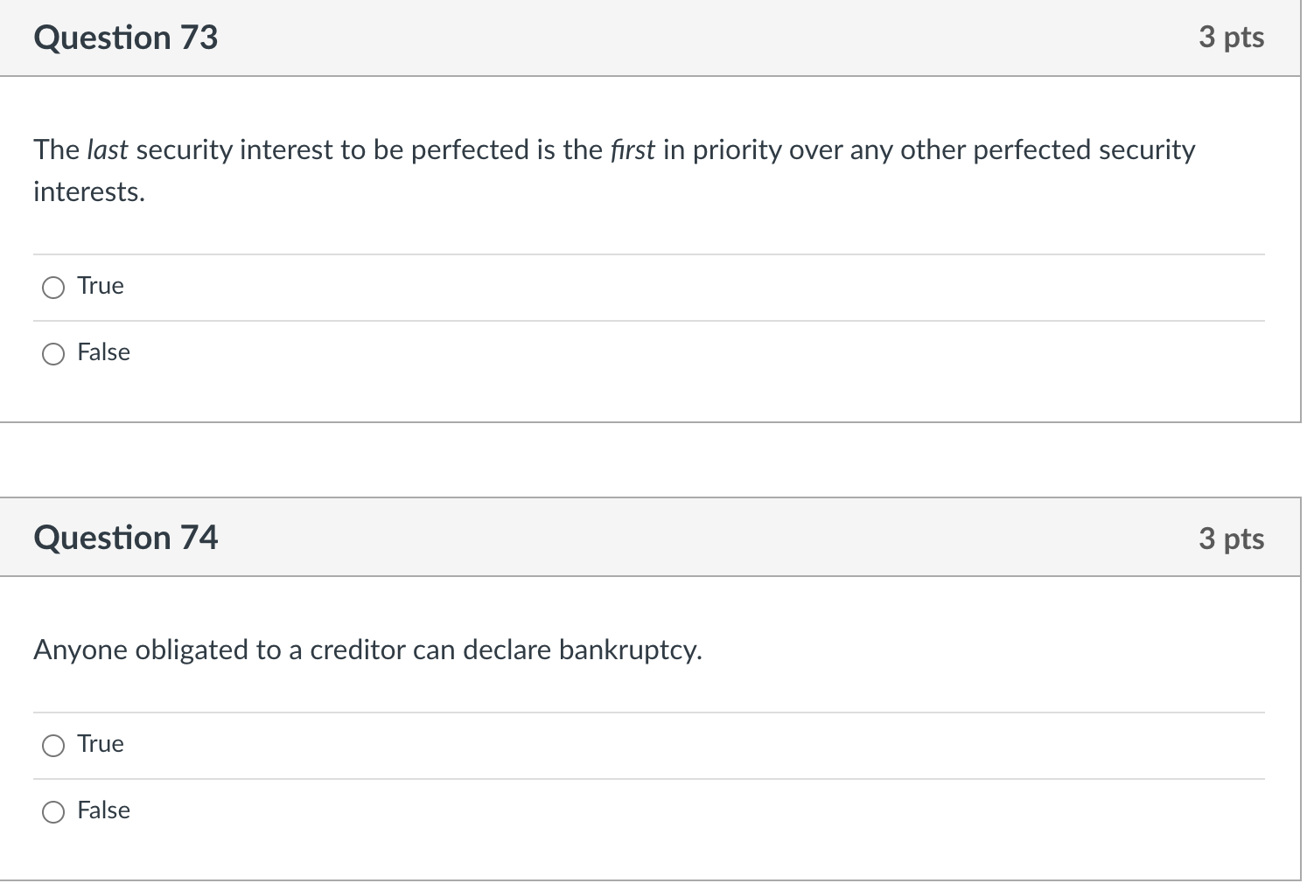Click the "Question 74" heading
The width and height of the screenshot is (1307, 890).
pos(126,538)
